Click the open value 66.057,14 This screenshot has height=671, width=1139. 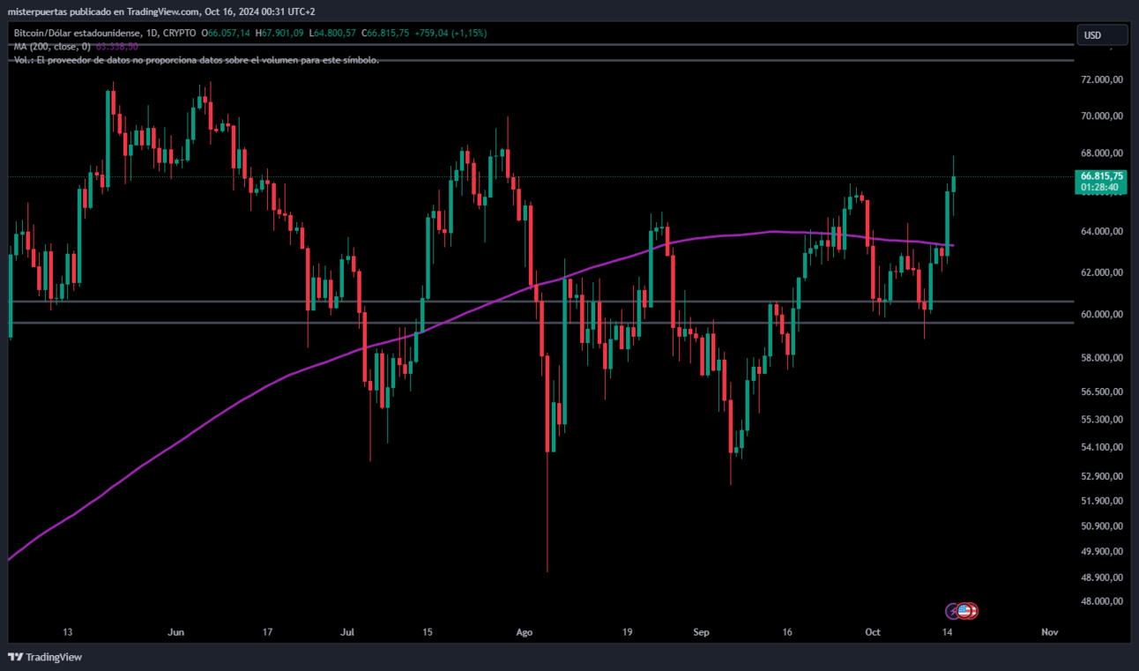228,34
